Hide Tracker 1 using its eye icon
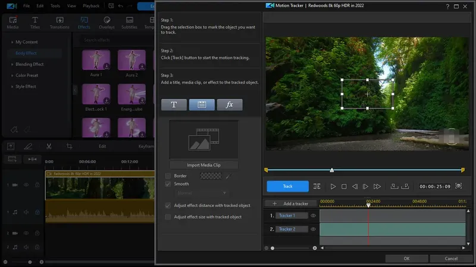 pyautogui.click(x=313, y=215)
